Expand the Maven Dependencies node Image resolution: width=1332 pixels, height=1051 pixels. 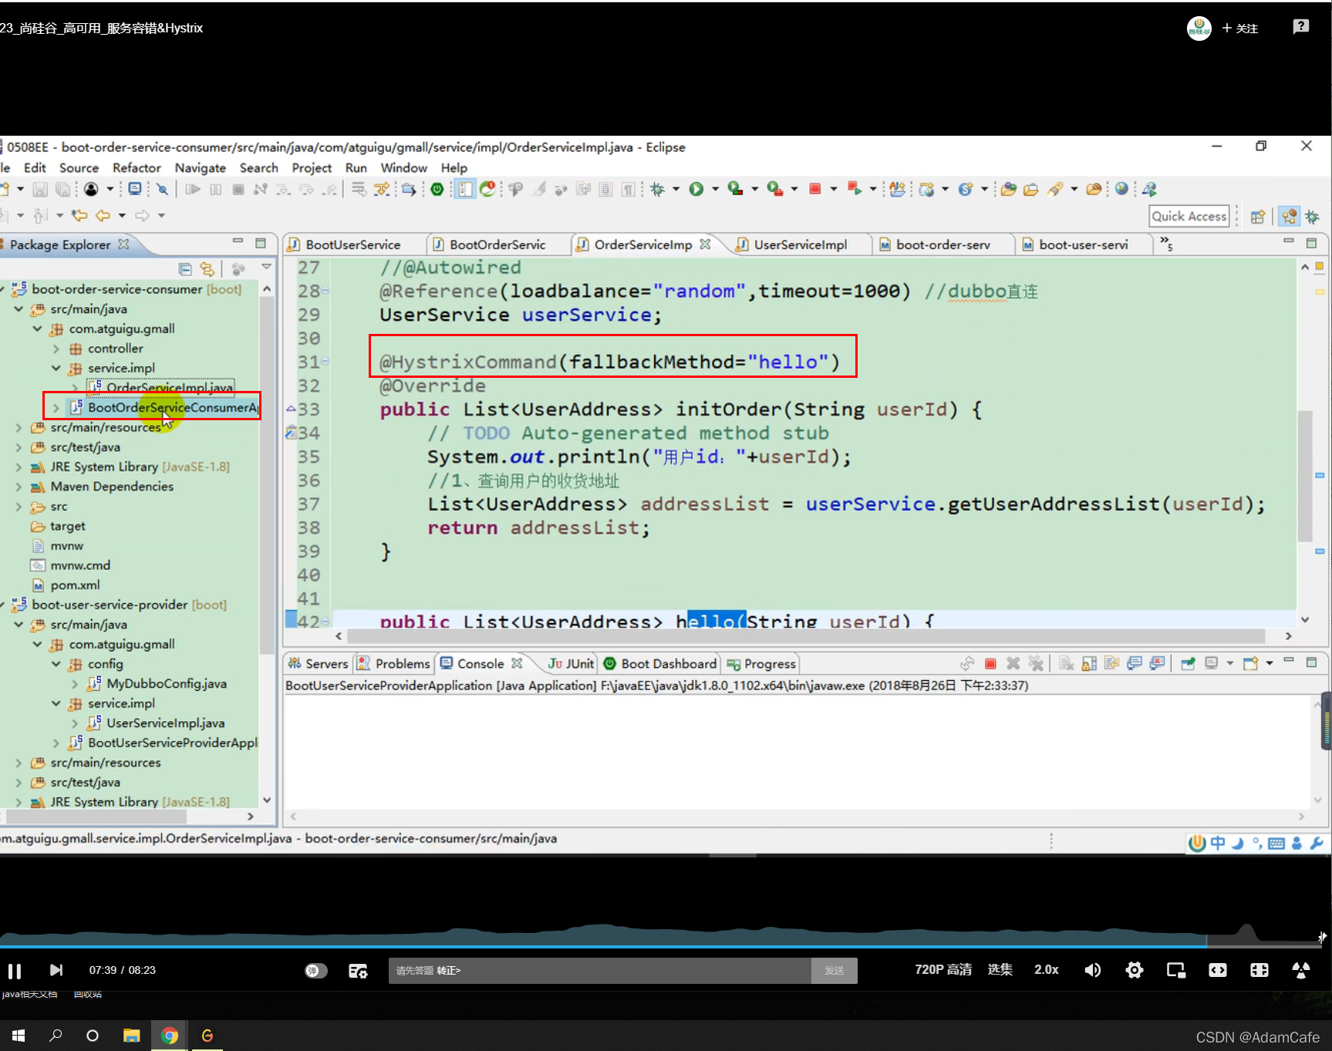(19, 487)
